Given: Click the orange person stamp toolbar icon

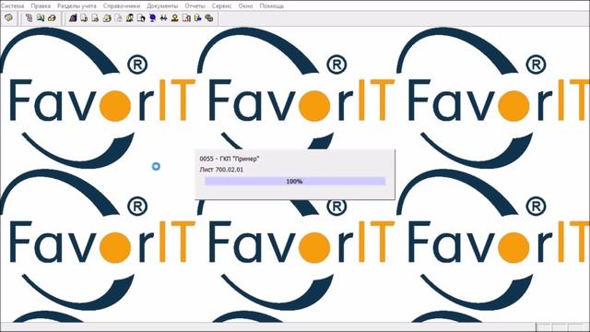Looking at the screenshot, I should click(175, 18).
